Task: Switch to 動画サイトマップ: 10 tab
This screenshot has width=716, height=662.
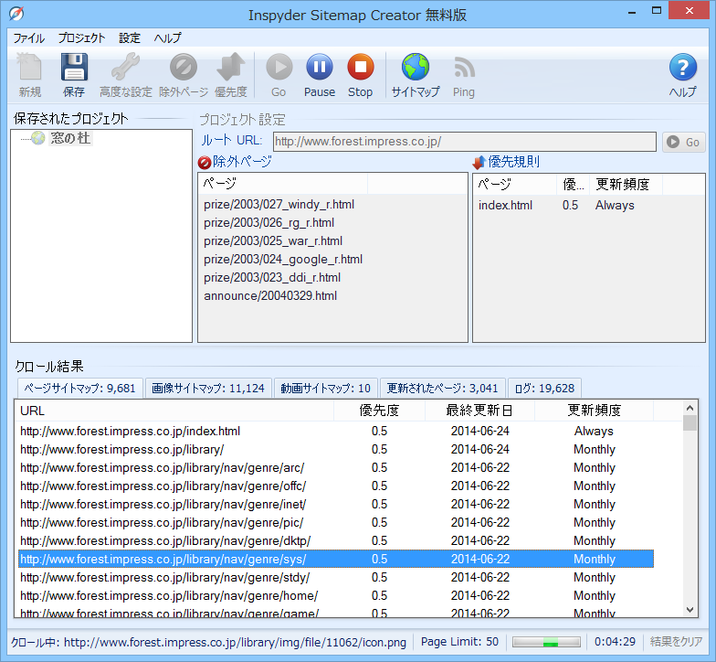Action: pos(325,388)
